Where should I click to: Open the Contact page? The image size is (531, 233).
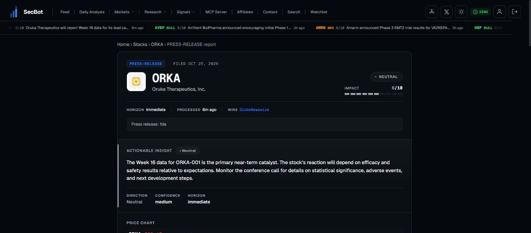(x=270, y=12)
